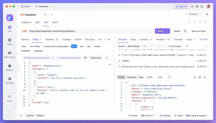This screenshot has width=216, height=123.
Task: Open the Auth tab
Action: click(78, 39)
